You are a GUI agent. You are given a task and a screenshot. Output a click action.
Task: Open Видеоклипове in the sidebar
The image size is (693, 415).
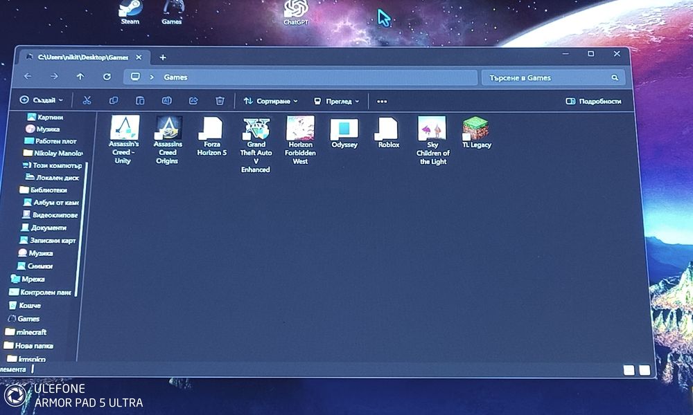click(x=49, y=215)
